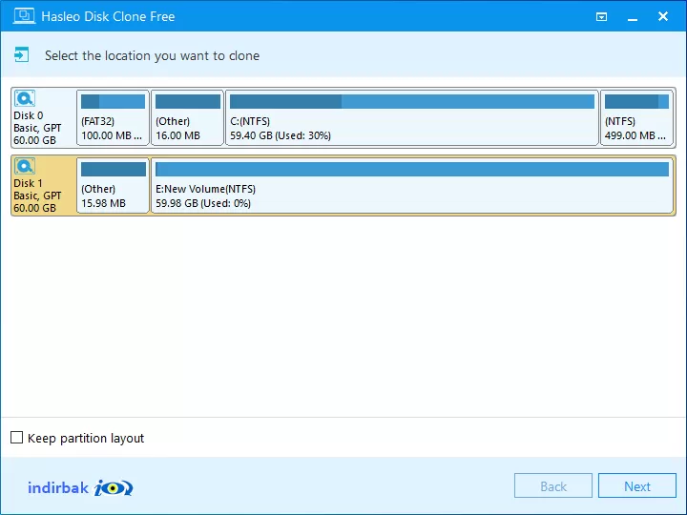The width and height of the screenshot is (687, 515).
Task: Click the FAT32 partition usage bar
Action: (113, 101)
